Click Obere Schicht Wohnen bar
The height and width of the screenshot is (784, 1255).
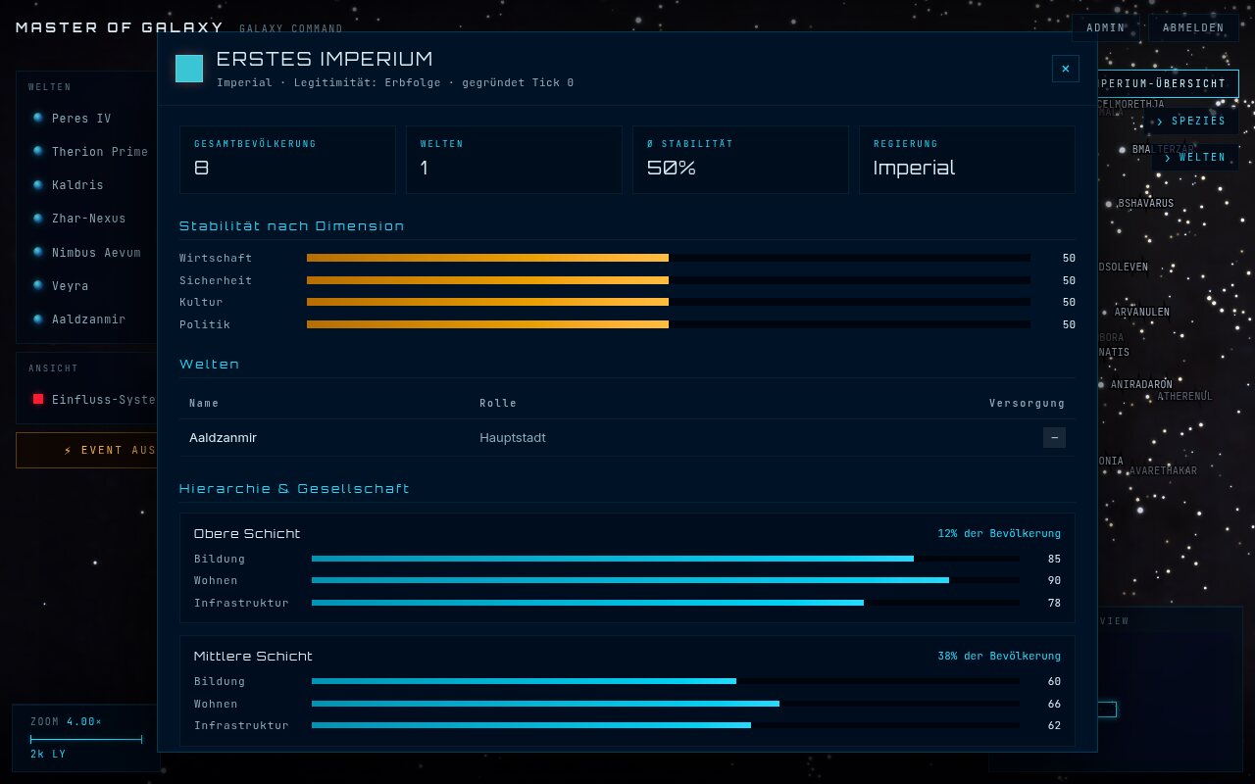click(666, 580)
